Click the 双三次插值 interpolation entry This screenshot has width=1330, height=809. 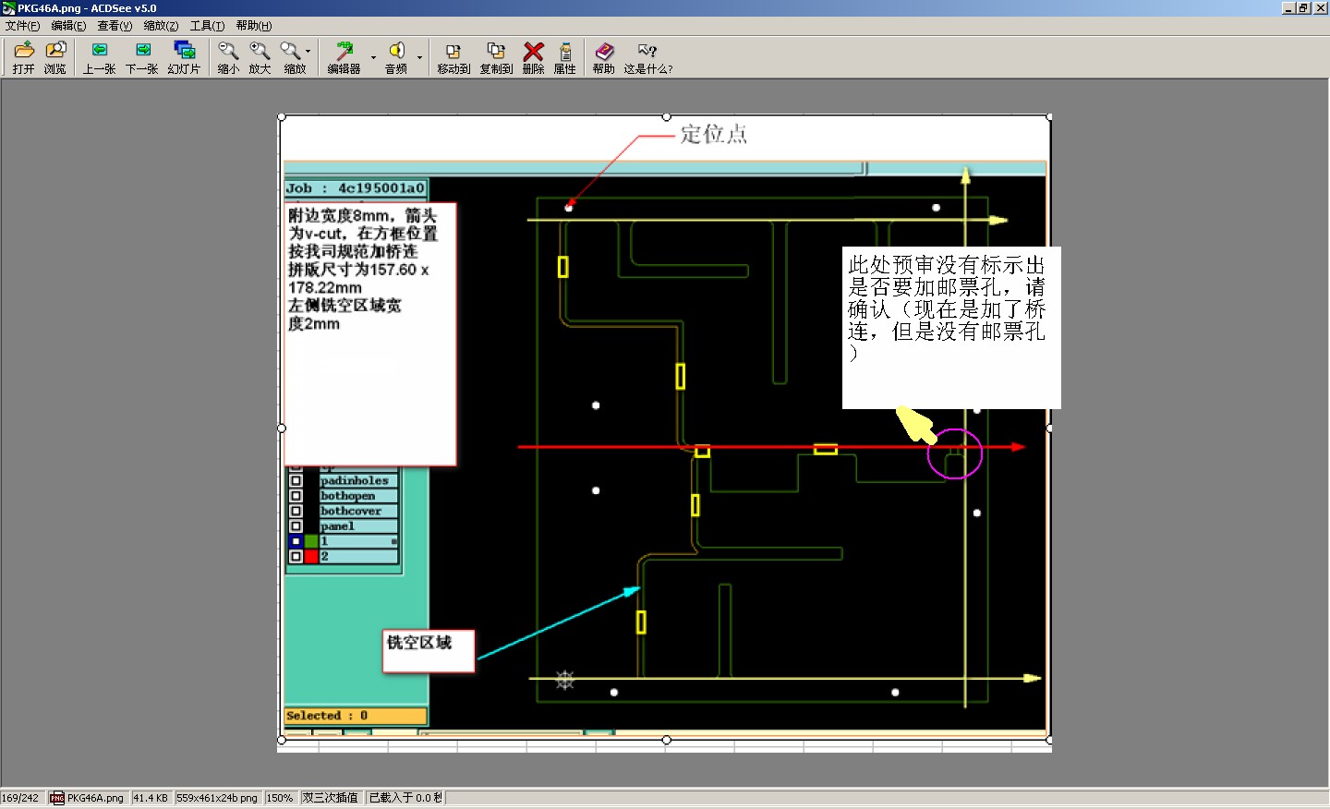[330, 798]
